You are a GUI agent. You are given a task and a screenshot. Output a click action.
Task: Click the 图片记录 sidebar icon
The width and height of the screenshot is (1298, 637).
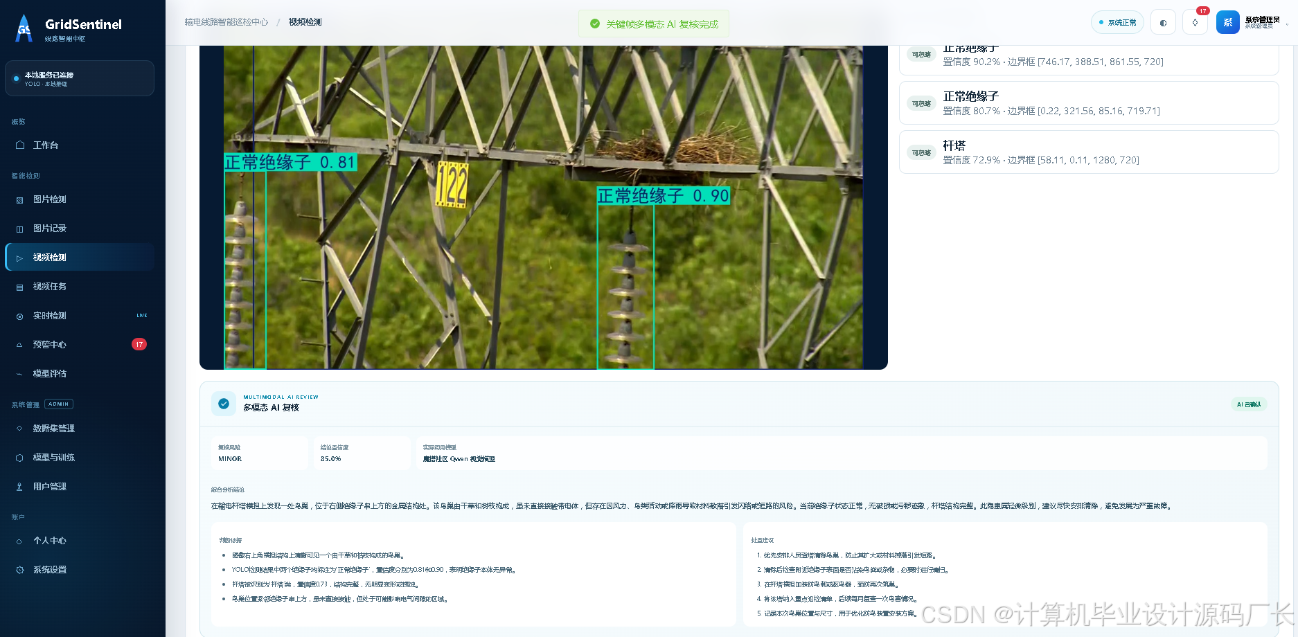tap(19, 228)
